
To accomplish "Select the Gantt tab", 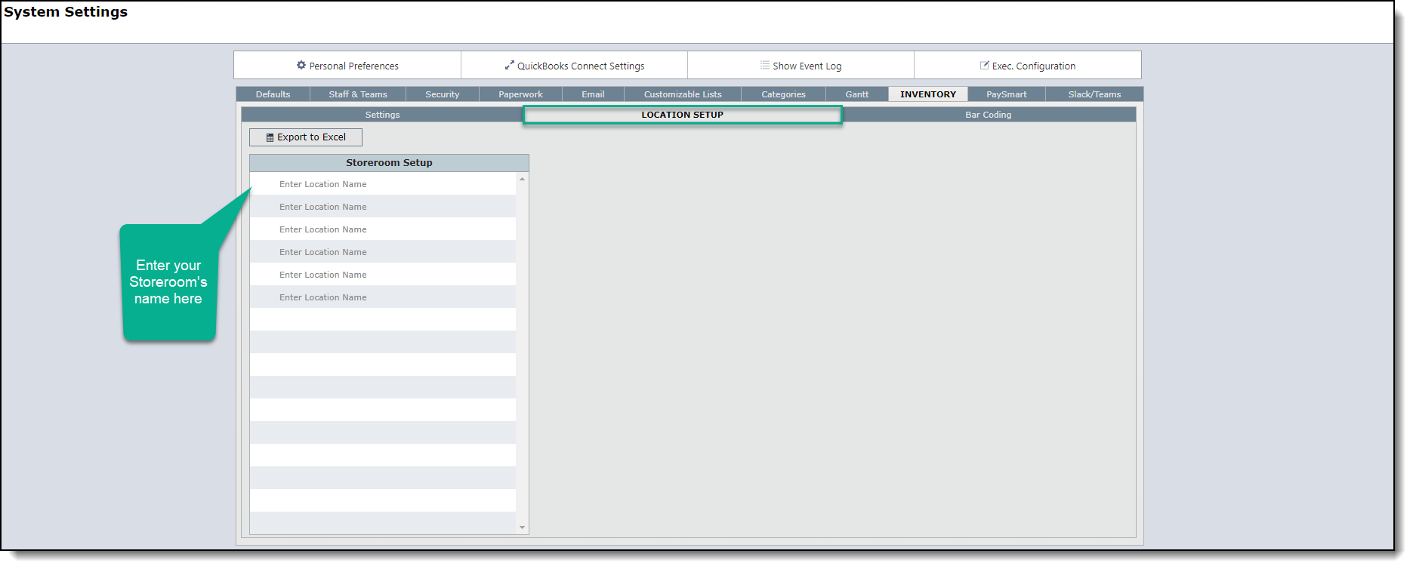I will click(x=857, y=94).
